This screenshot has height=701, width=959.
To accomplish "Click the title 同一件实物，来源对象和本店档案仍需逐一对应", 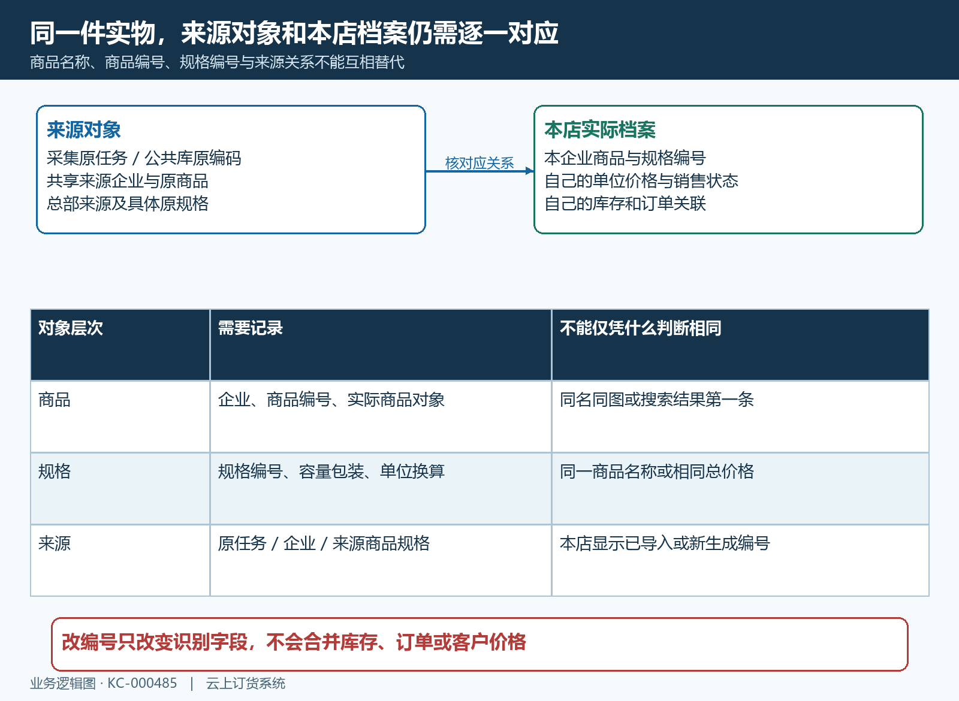I will pos(294,33).
